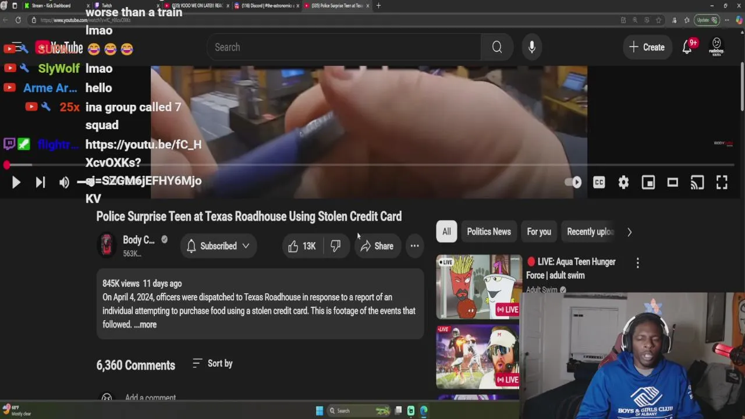Open the account avatar menu
This screenshot has height=419, width=745.
[716, 47]
